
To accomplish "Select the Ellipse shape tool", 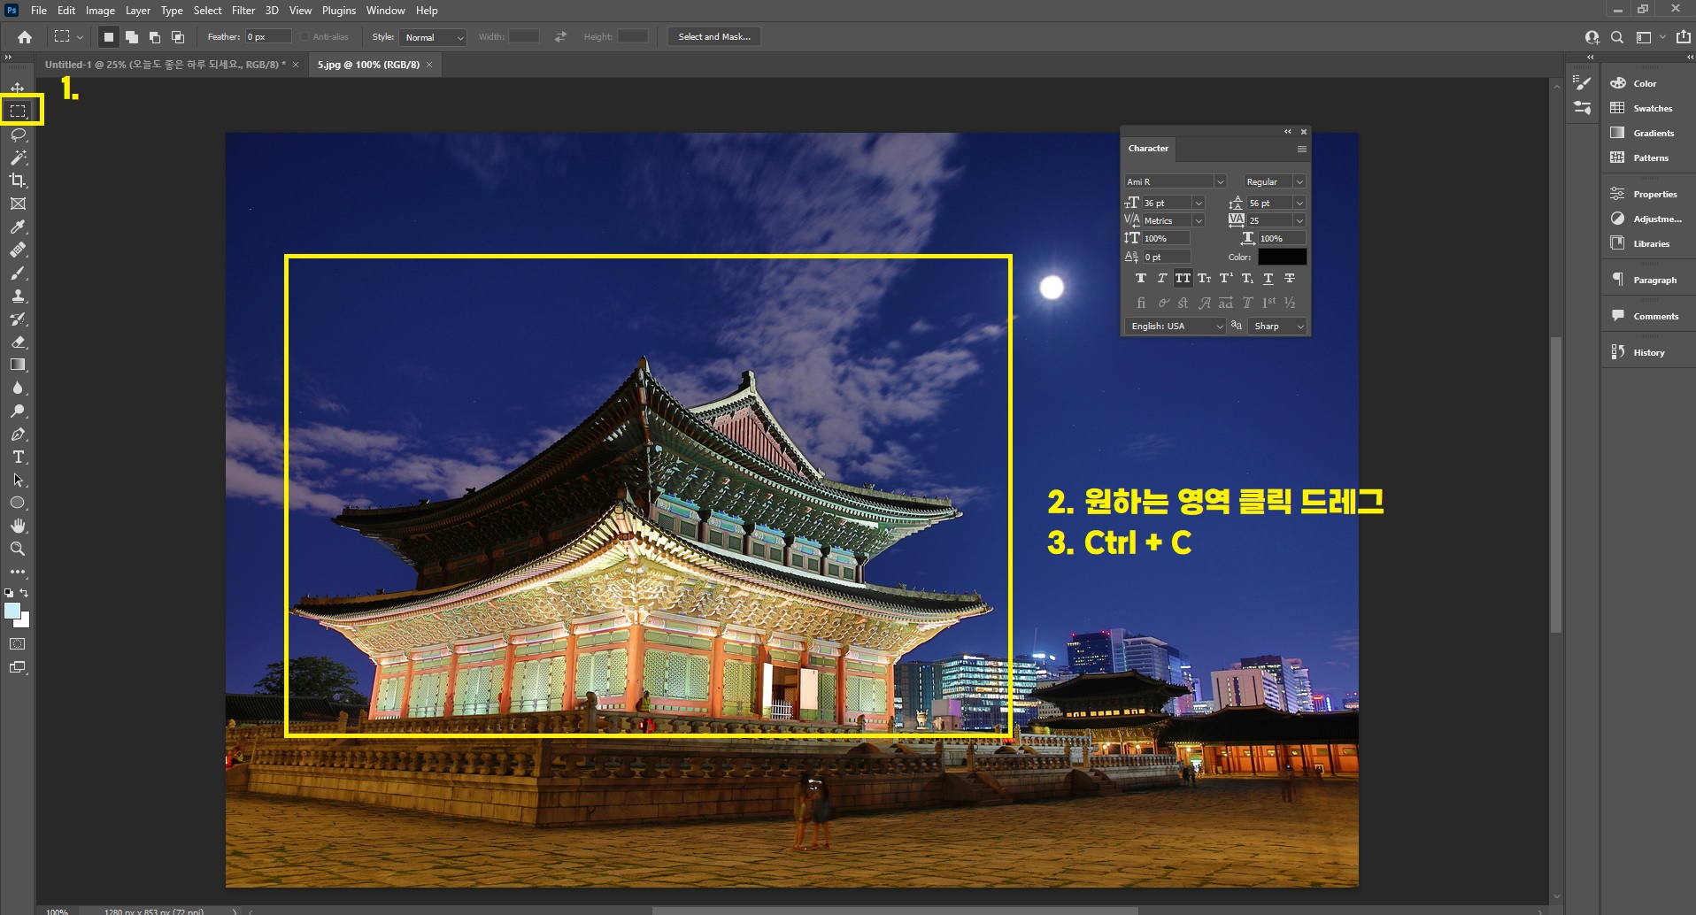I will [x=18, y=503].
